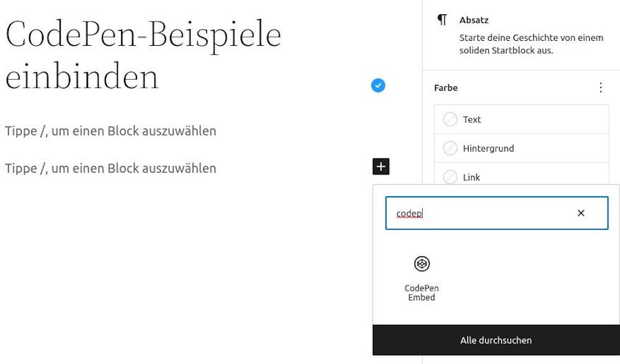This screenshot has height=364, width=620.
Task: Click the three-dot options icon on the Farbe panel
Action: pos(600,87)
